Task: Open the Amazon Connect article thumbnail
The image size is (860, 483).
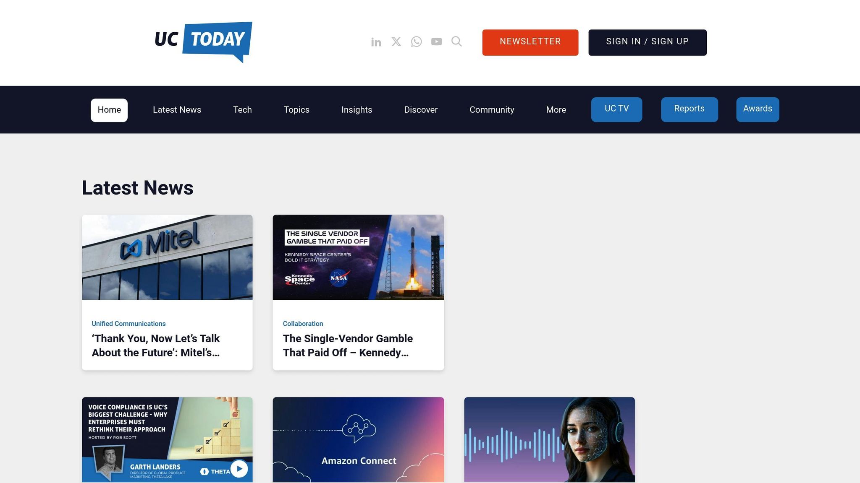Action: 358,440
